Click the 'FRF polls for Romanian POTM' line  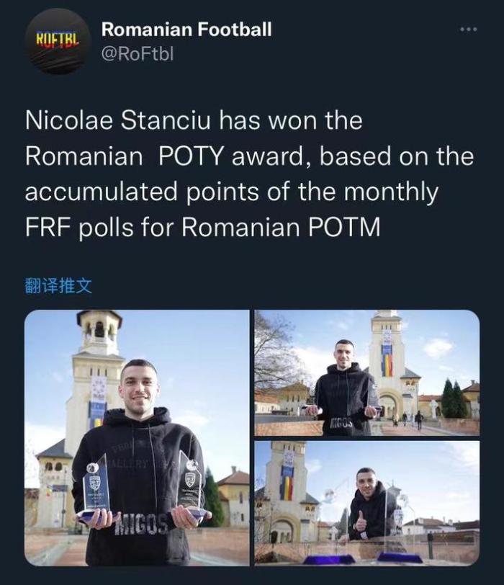203,228
